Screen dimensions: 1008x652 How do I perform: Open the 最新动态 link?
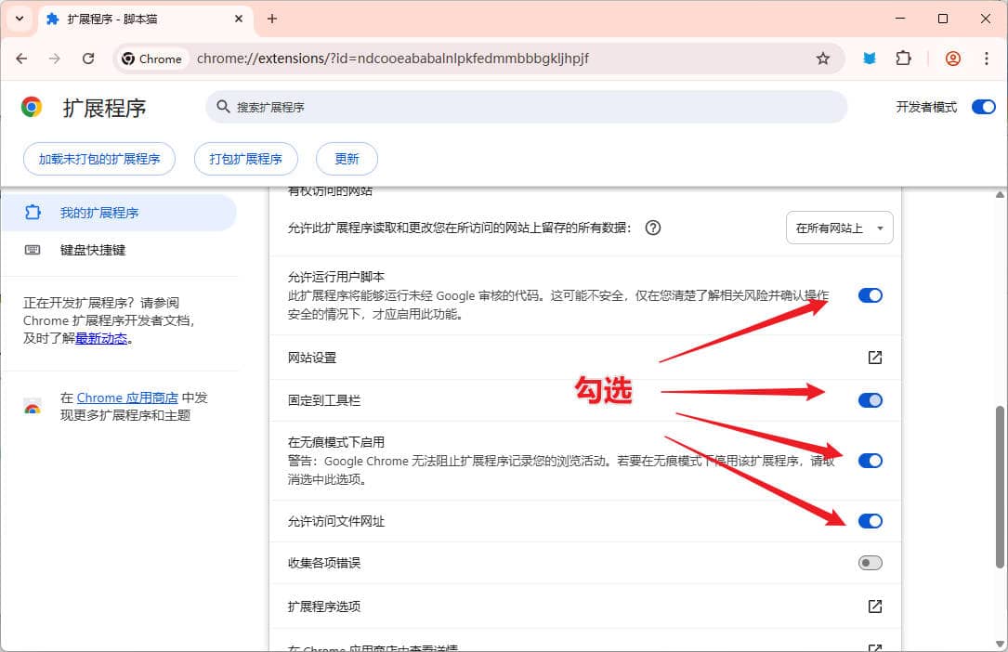click(x=101, y=338)
